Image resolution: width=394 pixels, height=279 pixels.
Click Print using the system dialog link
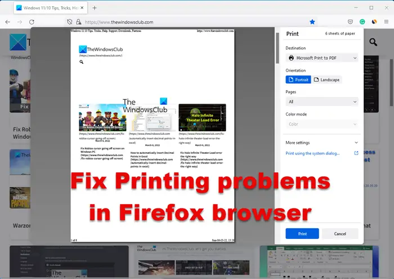pyautogui.click(x=312, y=153)
